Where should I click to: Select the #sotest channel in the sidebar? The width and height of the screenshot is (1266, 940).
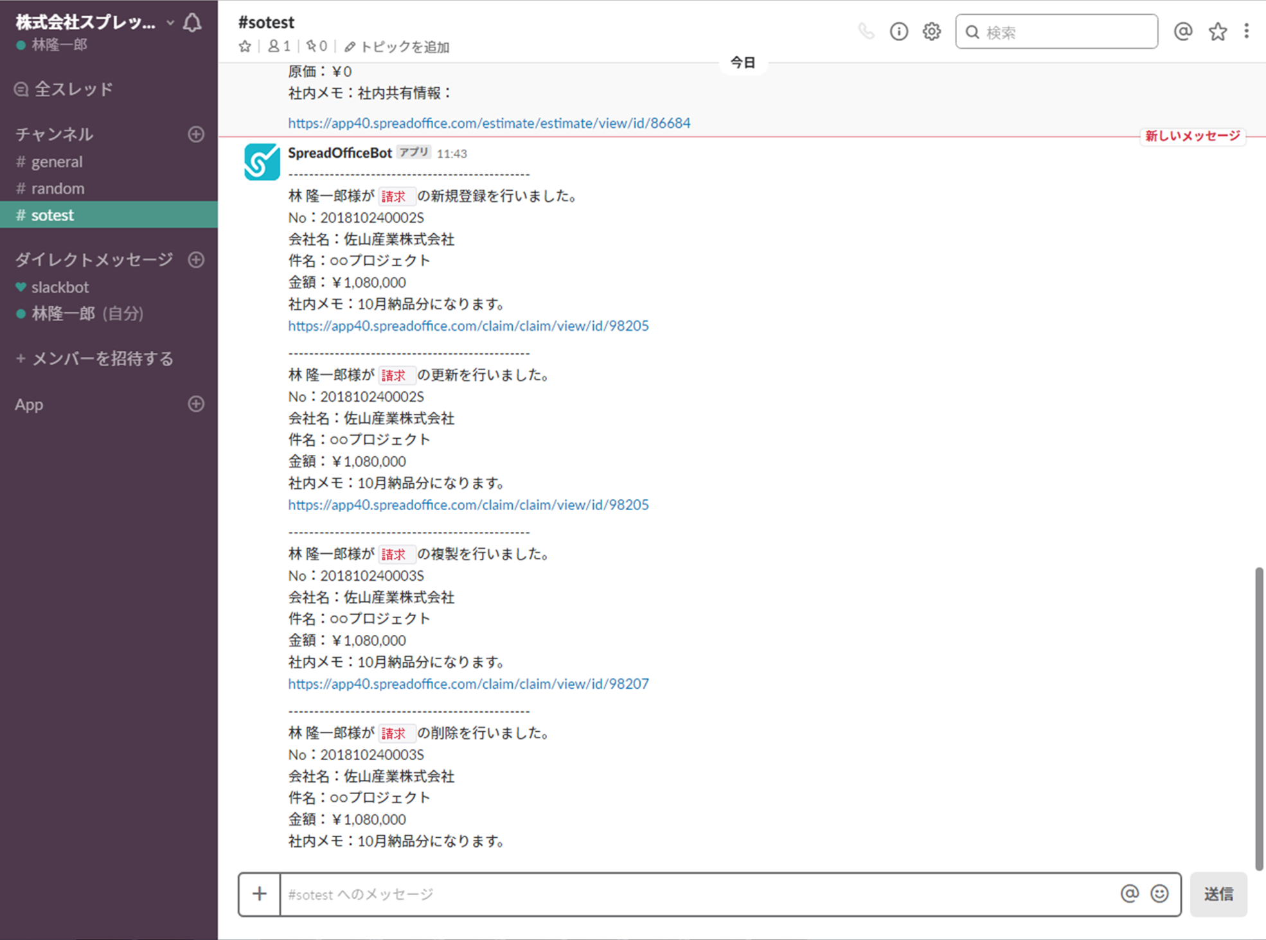pos(109,215)
